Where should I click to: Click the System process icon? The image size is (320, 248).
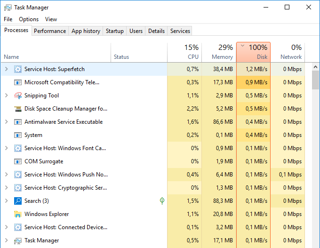point(18,135)
